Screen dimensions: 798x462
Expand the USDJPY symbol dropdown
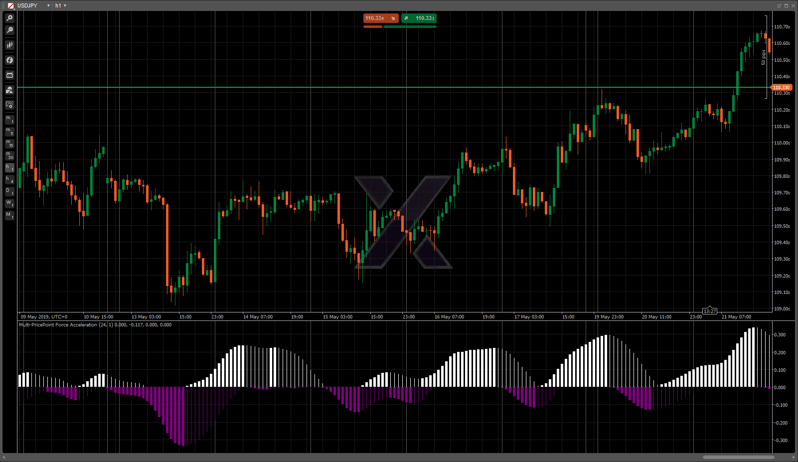(48, 5)
